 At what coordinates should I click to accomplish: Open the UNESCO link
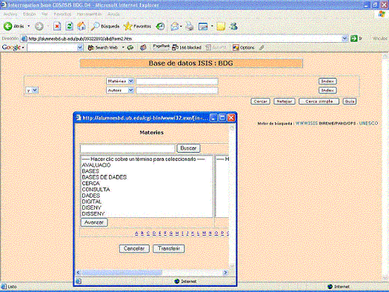click(368, 123)
